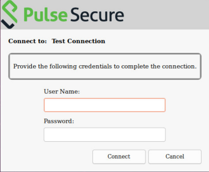Dismiss the dialog using Cancel
This screenshot has height=172, width=209.
pos(175,157)
